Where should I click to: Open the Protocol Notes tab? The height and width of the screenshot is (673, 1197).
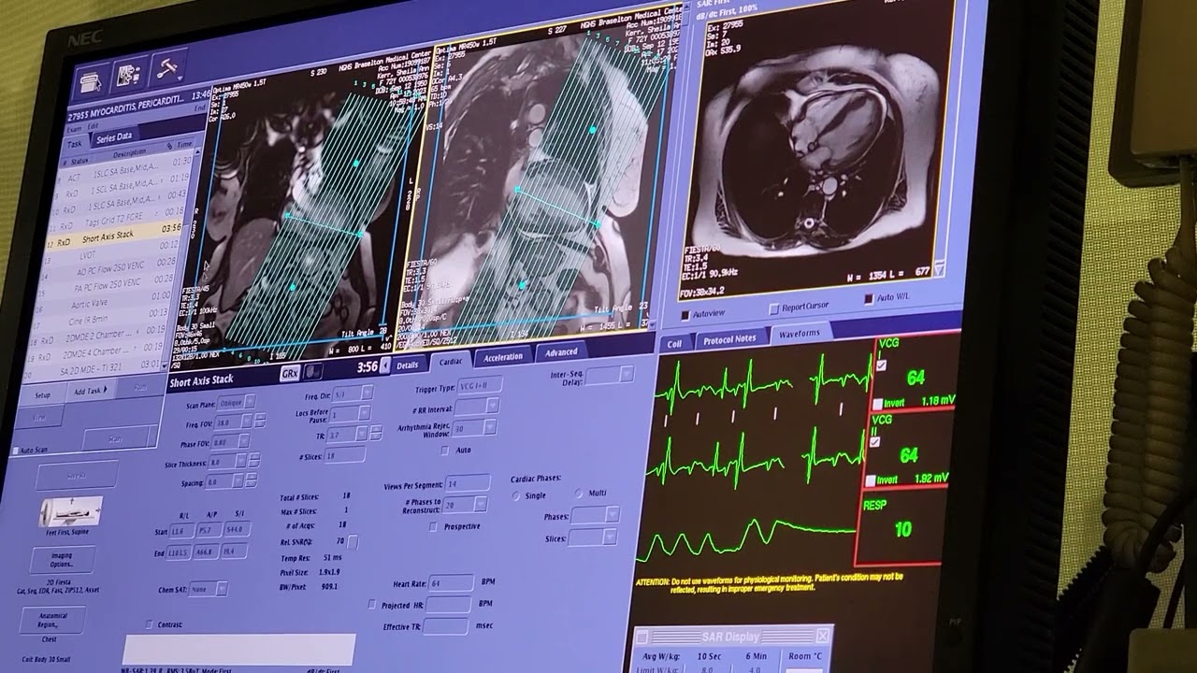pos(729,338)
